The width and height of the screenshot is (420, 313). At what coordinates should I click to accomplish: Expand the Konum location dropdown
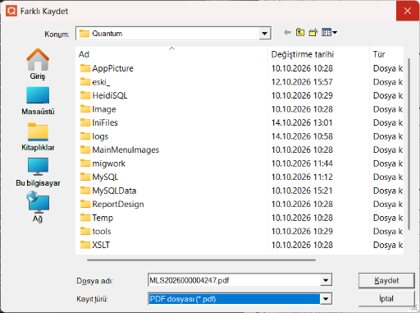[x=264, y=34]
